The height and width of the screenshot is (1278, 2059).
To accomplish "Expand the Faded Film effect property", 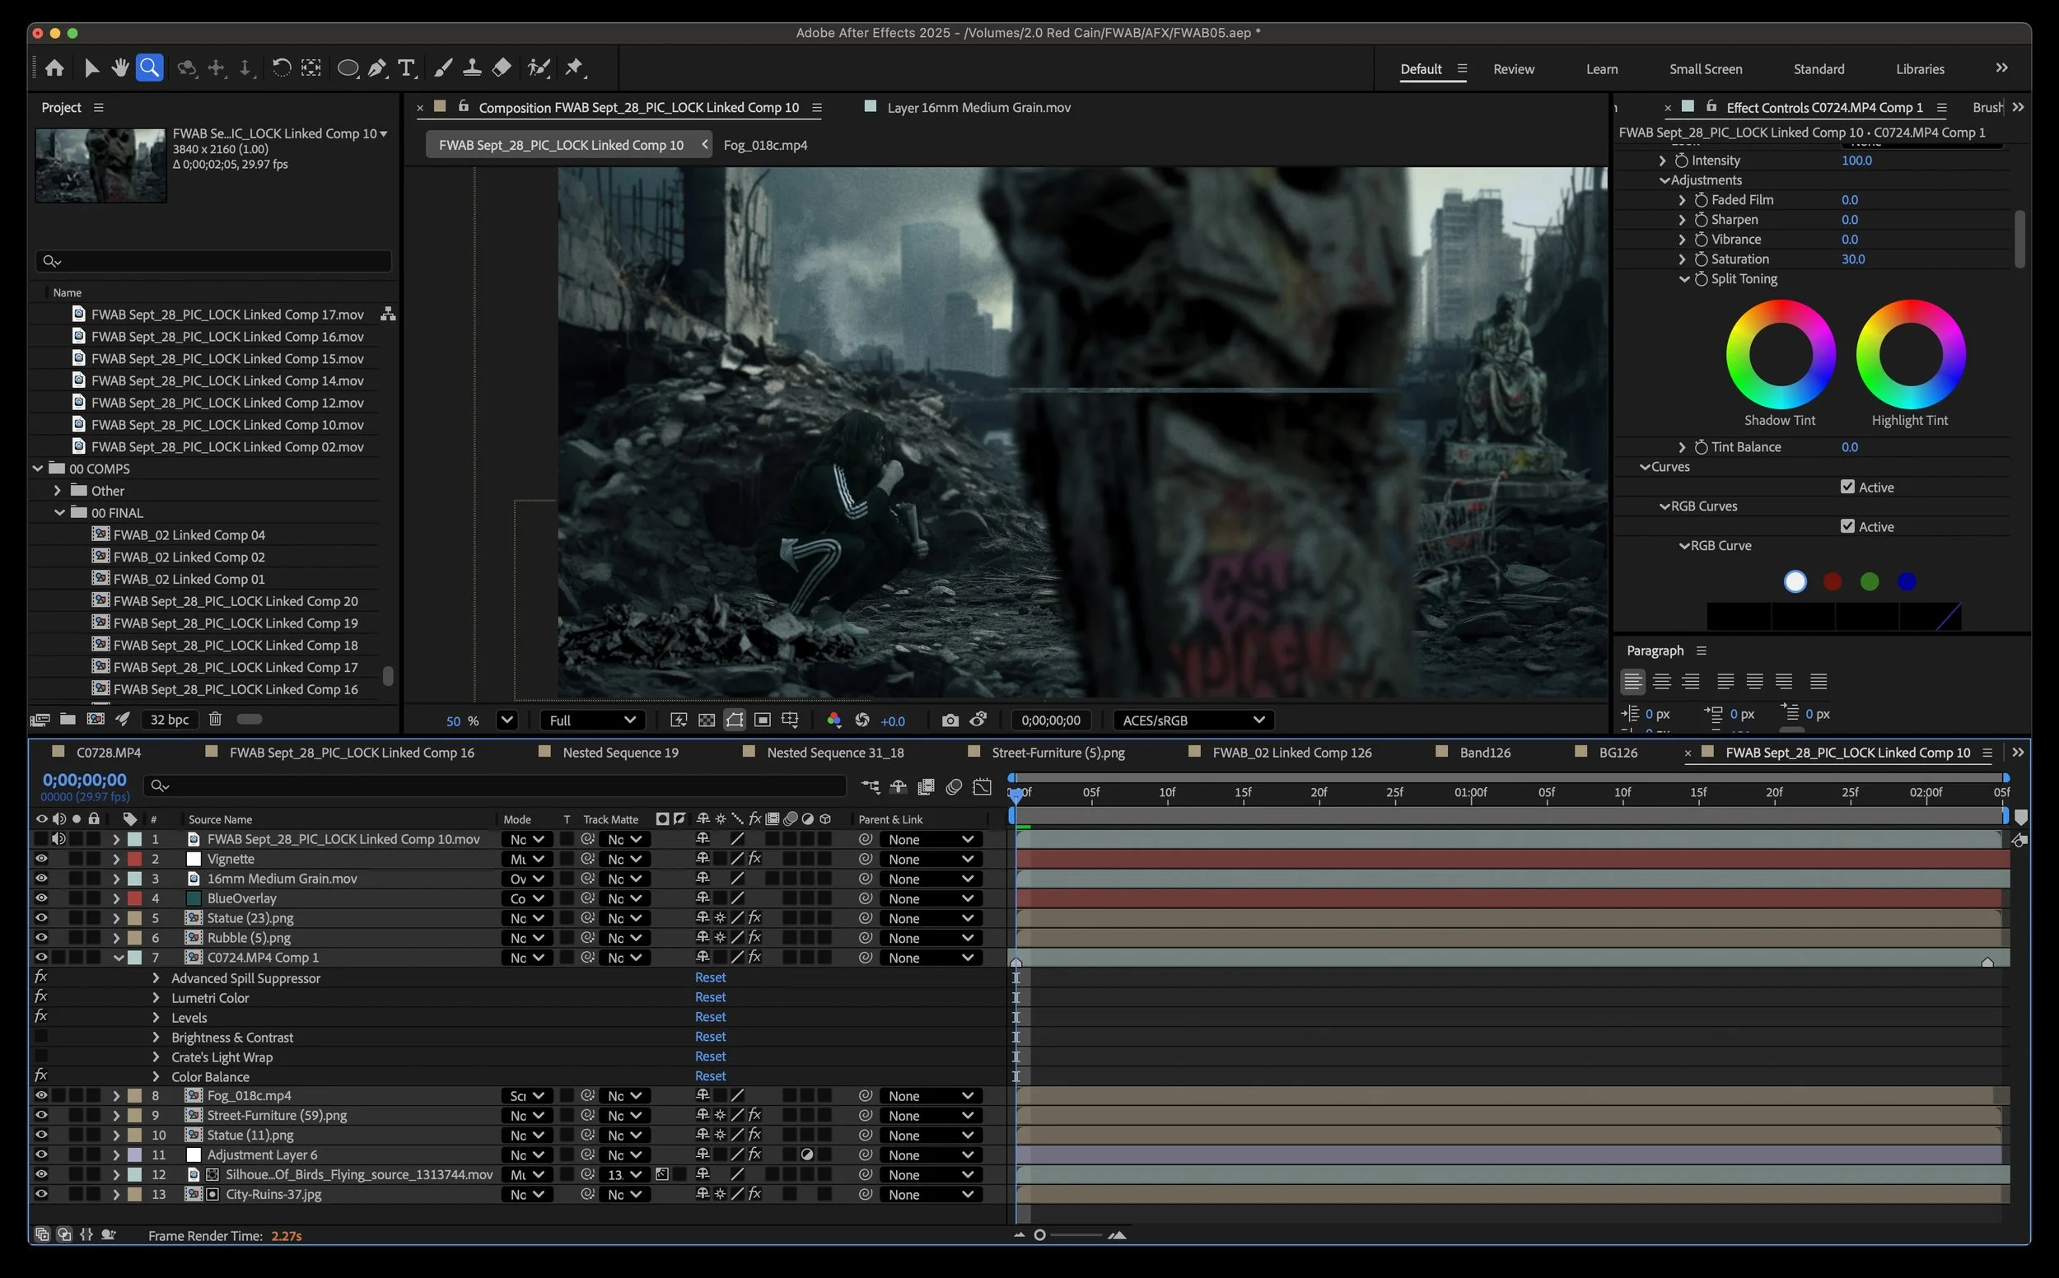I will pyautogui.click(x=1681, y=199).
